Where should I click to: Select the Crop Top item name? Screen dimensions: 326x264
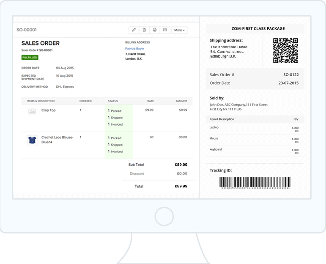pos(49,110)
